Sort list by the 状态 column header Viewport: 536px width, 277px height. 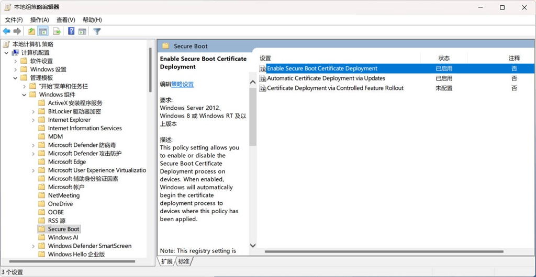(444, 58)
